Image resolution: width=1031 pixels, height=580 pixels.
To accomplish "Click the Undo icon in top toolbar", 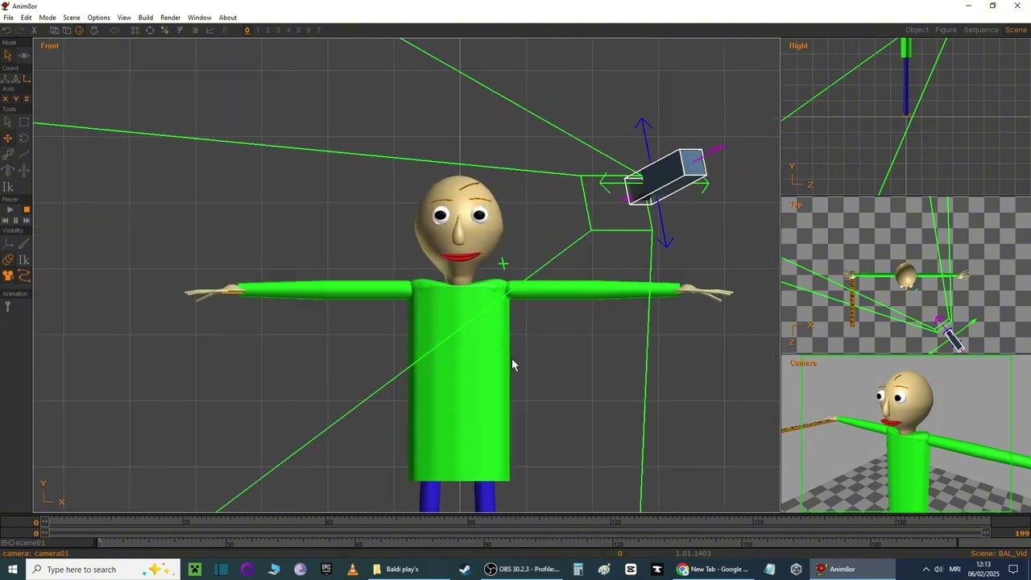I will [x=6, y=31].
